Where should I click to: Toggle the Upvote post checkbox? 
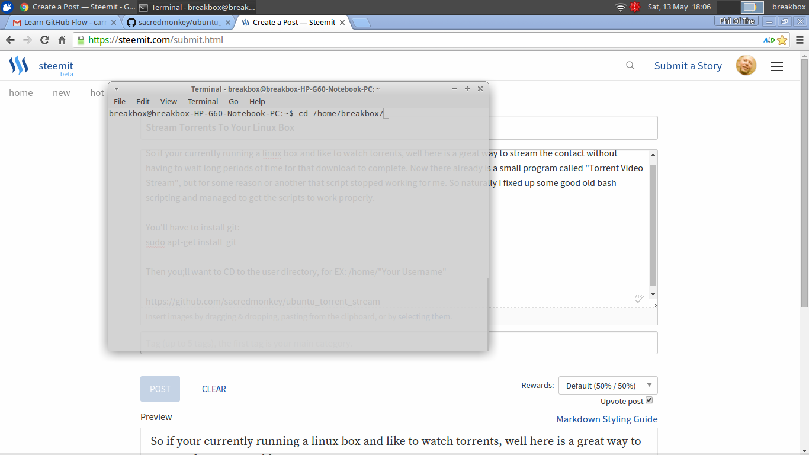tap(649, 400)
